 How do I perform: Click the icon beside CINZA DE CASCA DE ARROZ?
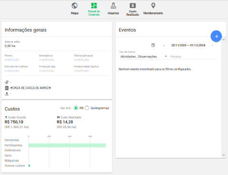click(x=7, y=88)
